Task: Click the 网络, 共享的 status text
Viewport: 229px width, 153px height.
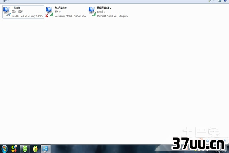Action: pos(18,12)
